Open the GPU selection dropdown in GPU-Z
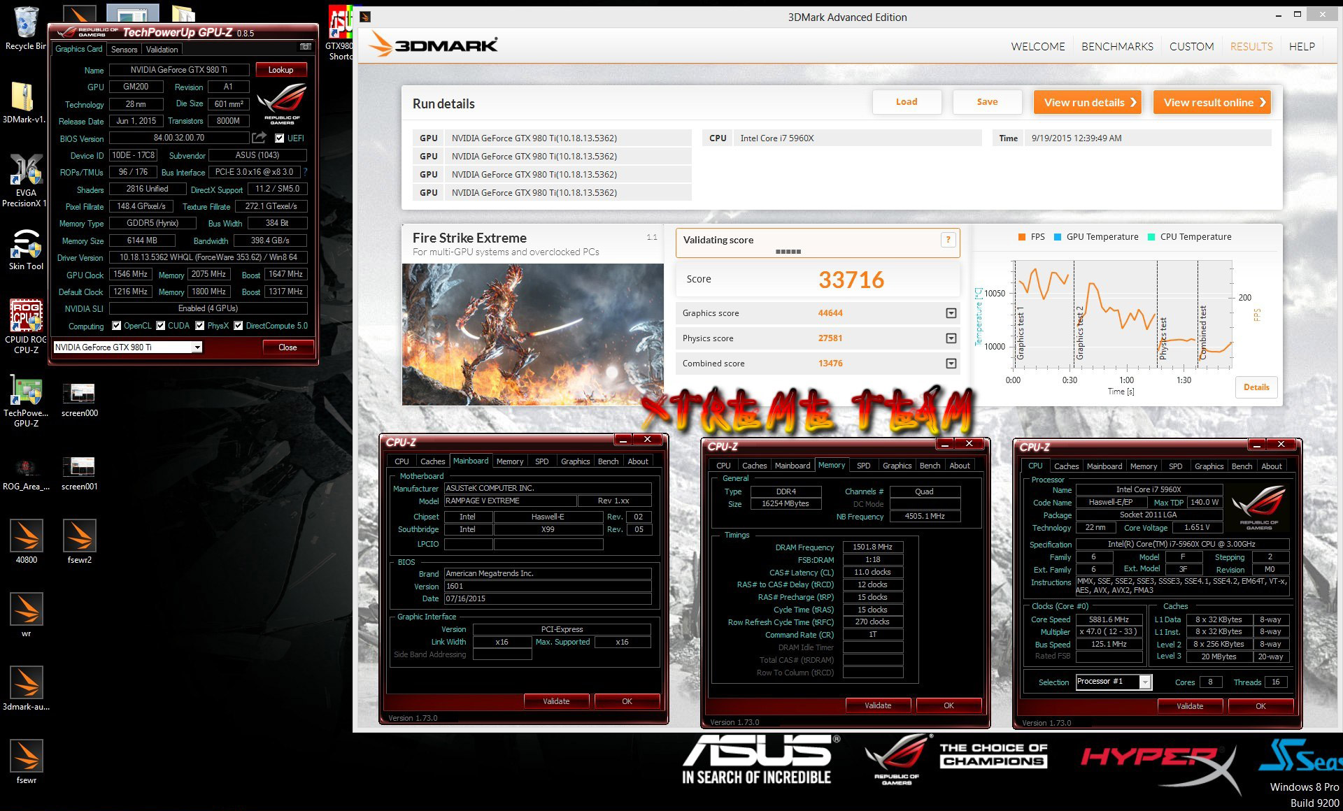 click(x=197, y=347)
